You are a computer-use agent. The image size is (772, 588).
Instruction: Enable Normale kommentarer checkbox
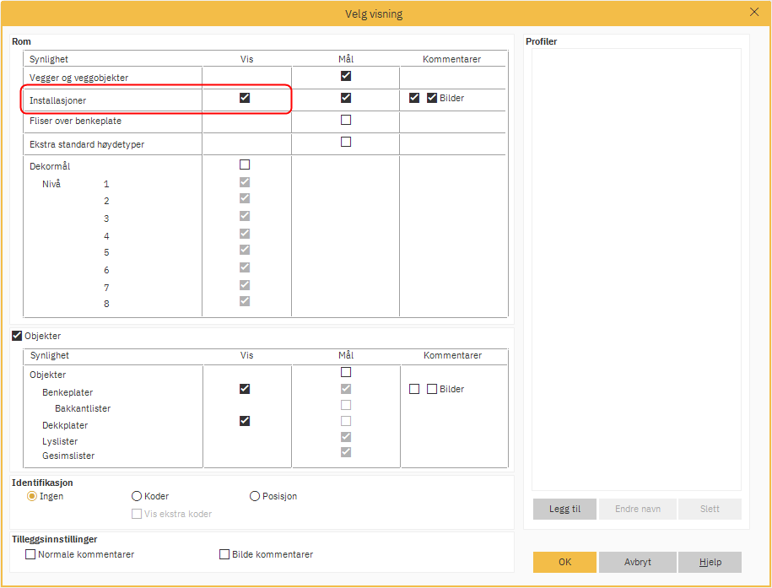[x=31, y=554]
